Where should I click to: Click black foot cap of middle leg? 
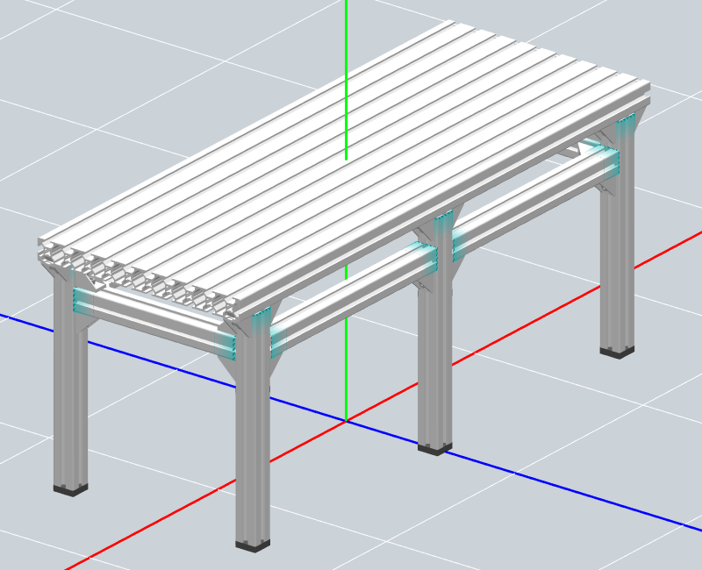click(x=435, y=448)
